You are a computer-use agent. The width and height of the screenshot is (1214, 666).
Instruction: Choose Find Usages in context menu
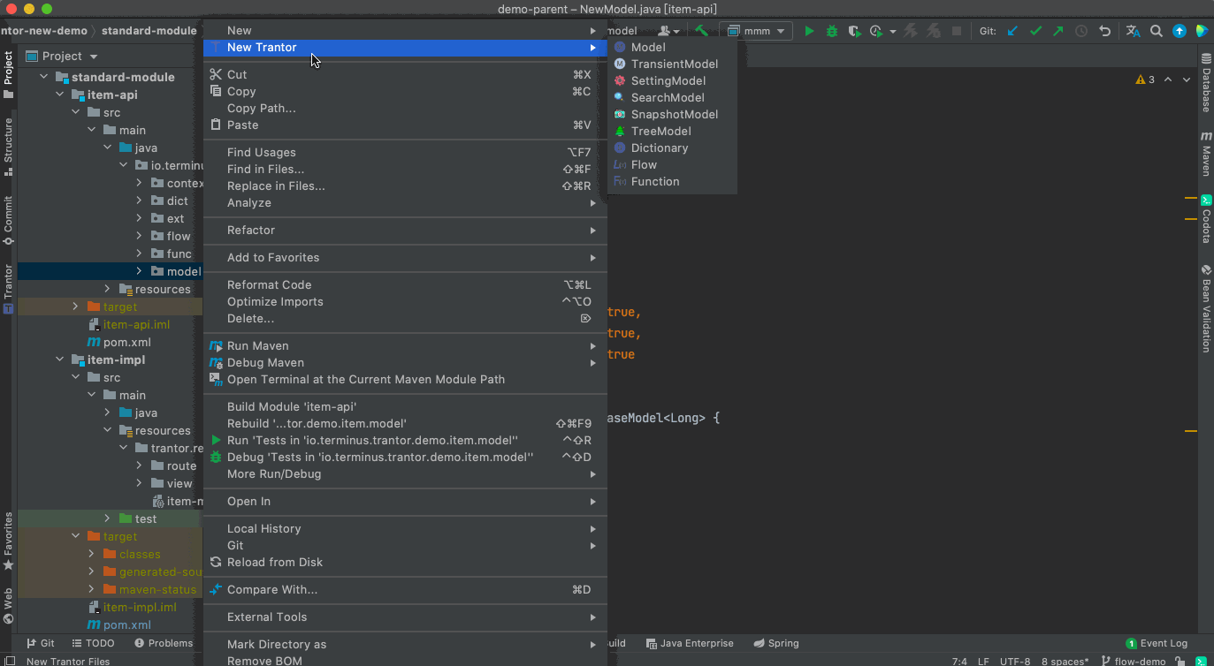[x=261, y=152]
